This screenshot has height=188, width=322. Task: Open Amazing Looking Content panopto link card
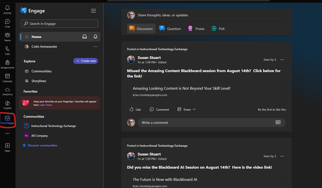tap(206, 91)
